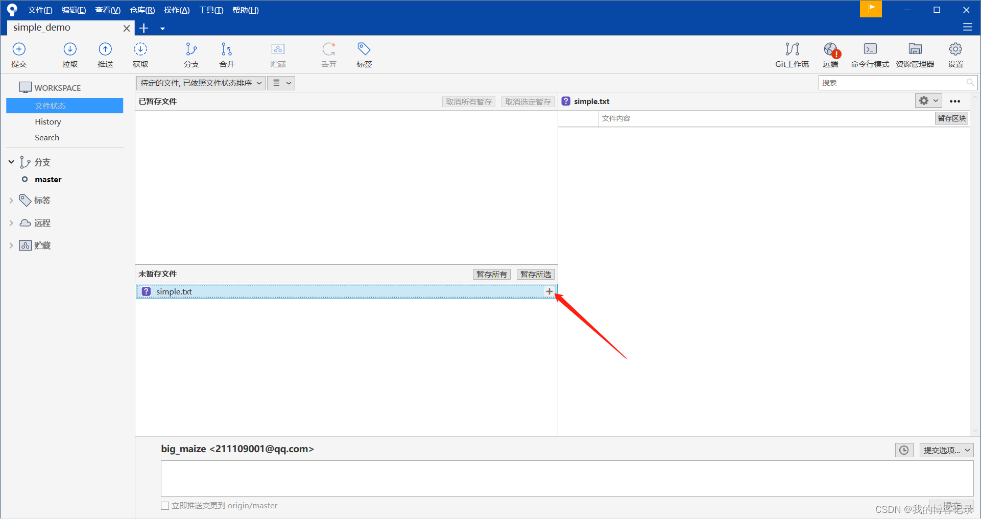Open the 分支 (Branch) toolbar tool
981x519 pixels.
(192, 55)
